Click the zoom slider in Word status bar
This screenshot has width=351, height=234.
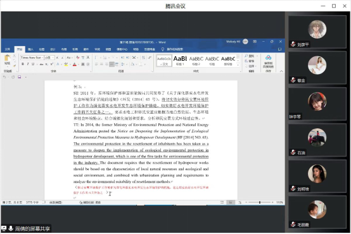click(260, 202)
